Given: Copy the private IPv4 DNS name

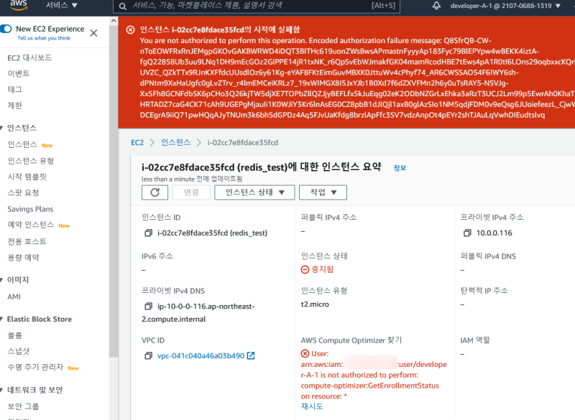Looking at the screenshot, I should click(x=149, y=306).
